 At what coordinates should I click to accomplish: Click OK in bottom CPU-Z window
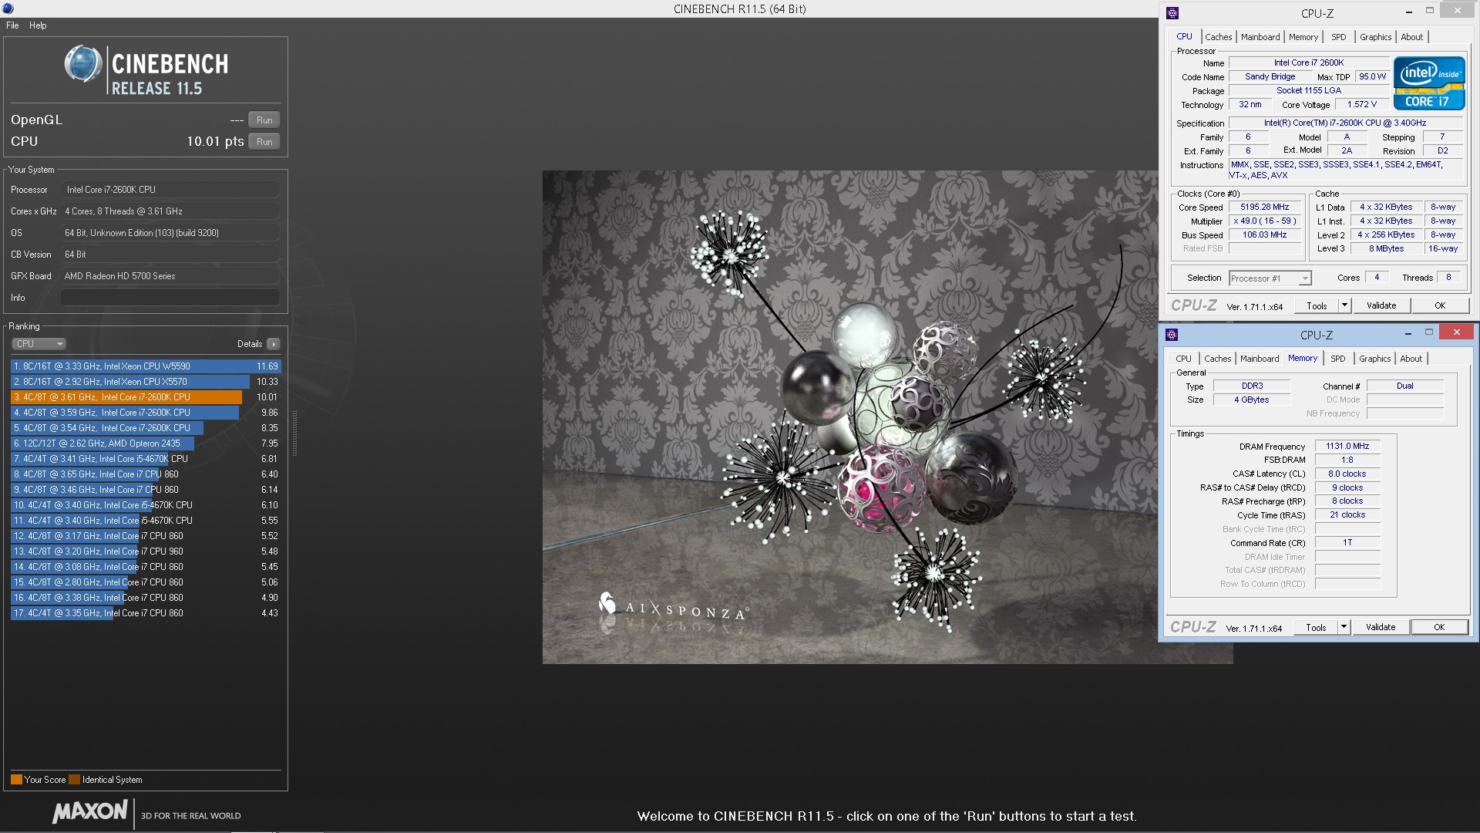tap(1439, 627)
